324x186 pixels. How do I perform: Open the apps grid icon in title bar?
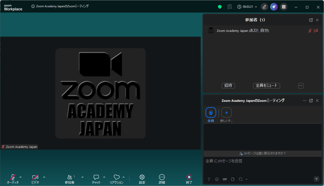[x=284, y=7]
